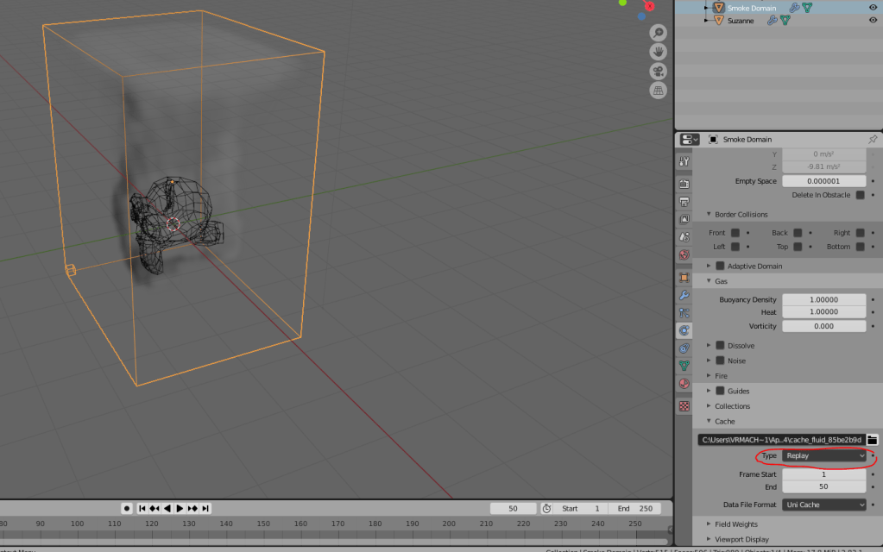
Task: Hide Suzanne using its eye icon
Action: pos(873,20)
